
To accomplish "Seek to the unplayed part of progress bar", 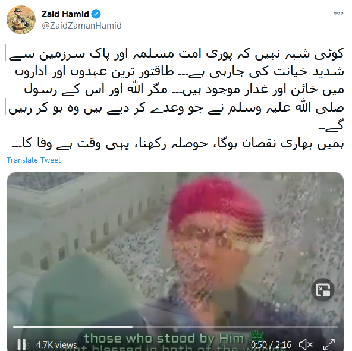I will tap(235, 327).
